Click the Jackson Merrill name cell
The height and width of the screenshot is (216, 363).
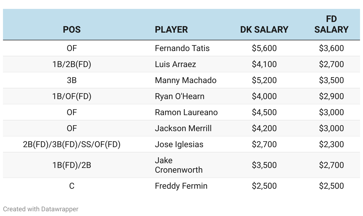click(x=183, y=128)
